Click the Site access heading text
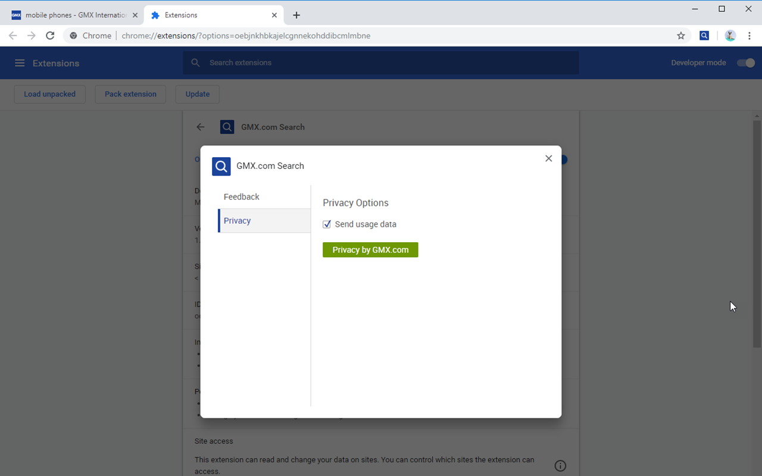Screen dimensions: 762x476 [x=214, y=441]
